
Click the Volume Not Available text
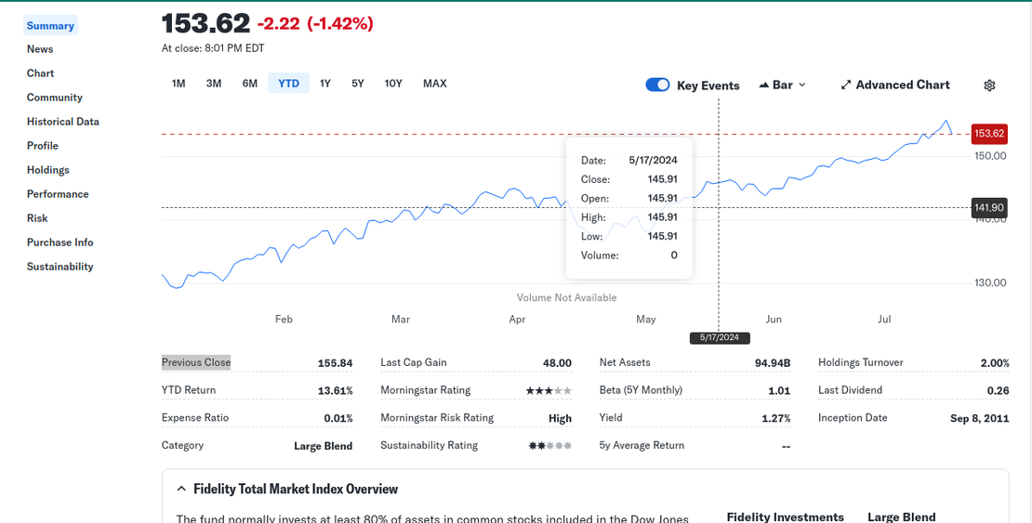567,297
